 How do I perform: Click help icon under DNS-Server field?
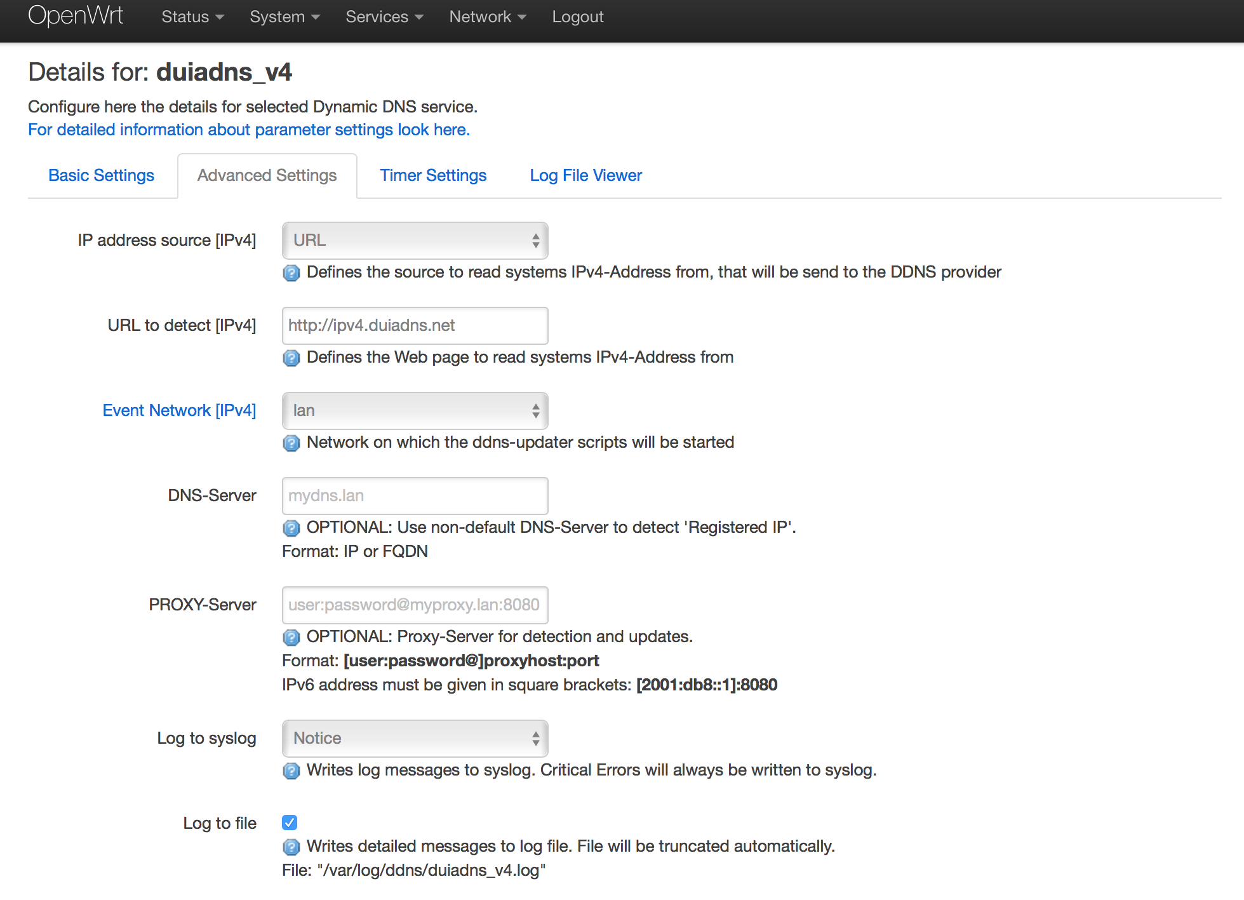[x=291, y=528]
